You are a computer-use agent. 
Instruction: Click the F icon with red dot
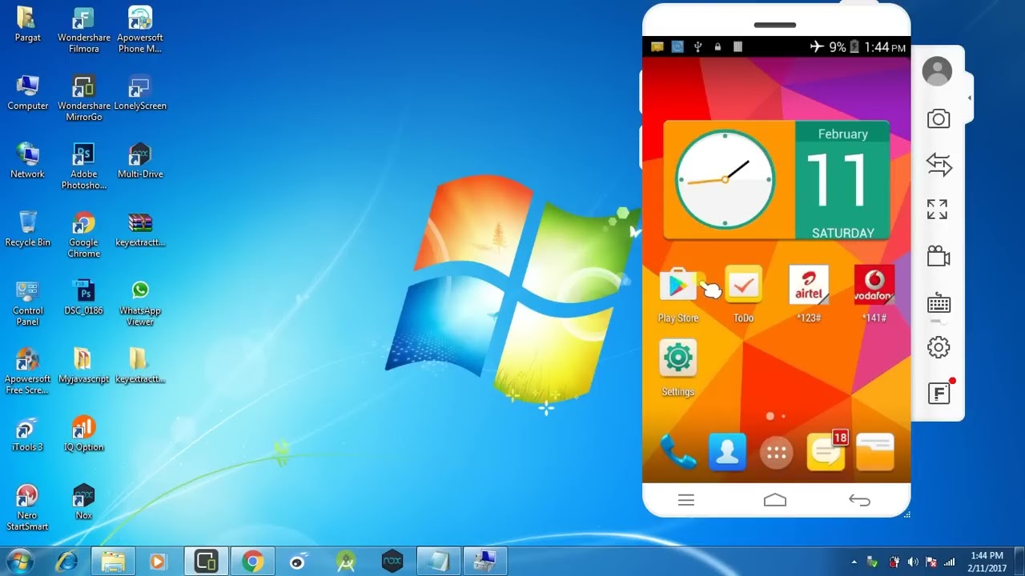(939, 392)
